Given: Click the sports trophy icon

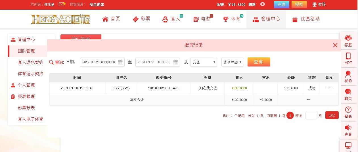Looking at the screenshot, I should point(226,19).
